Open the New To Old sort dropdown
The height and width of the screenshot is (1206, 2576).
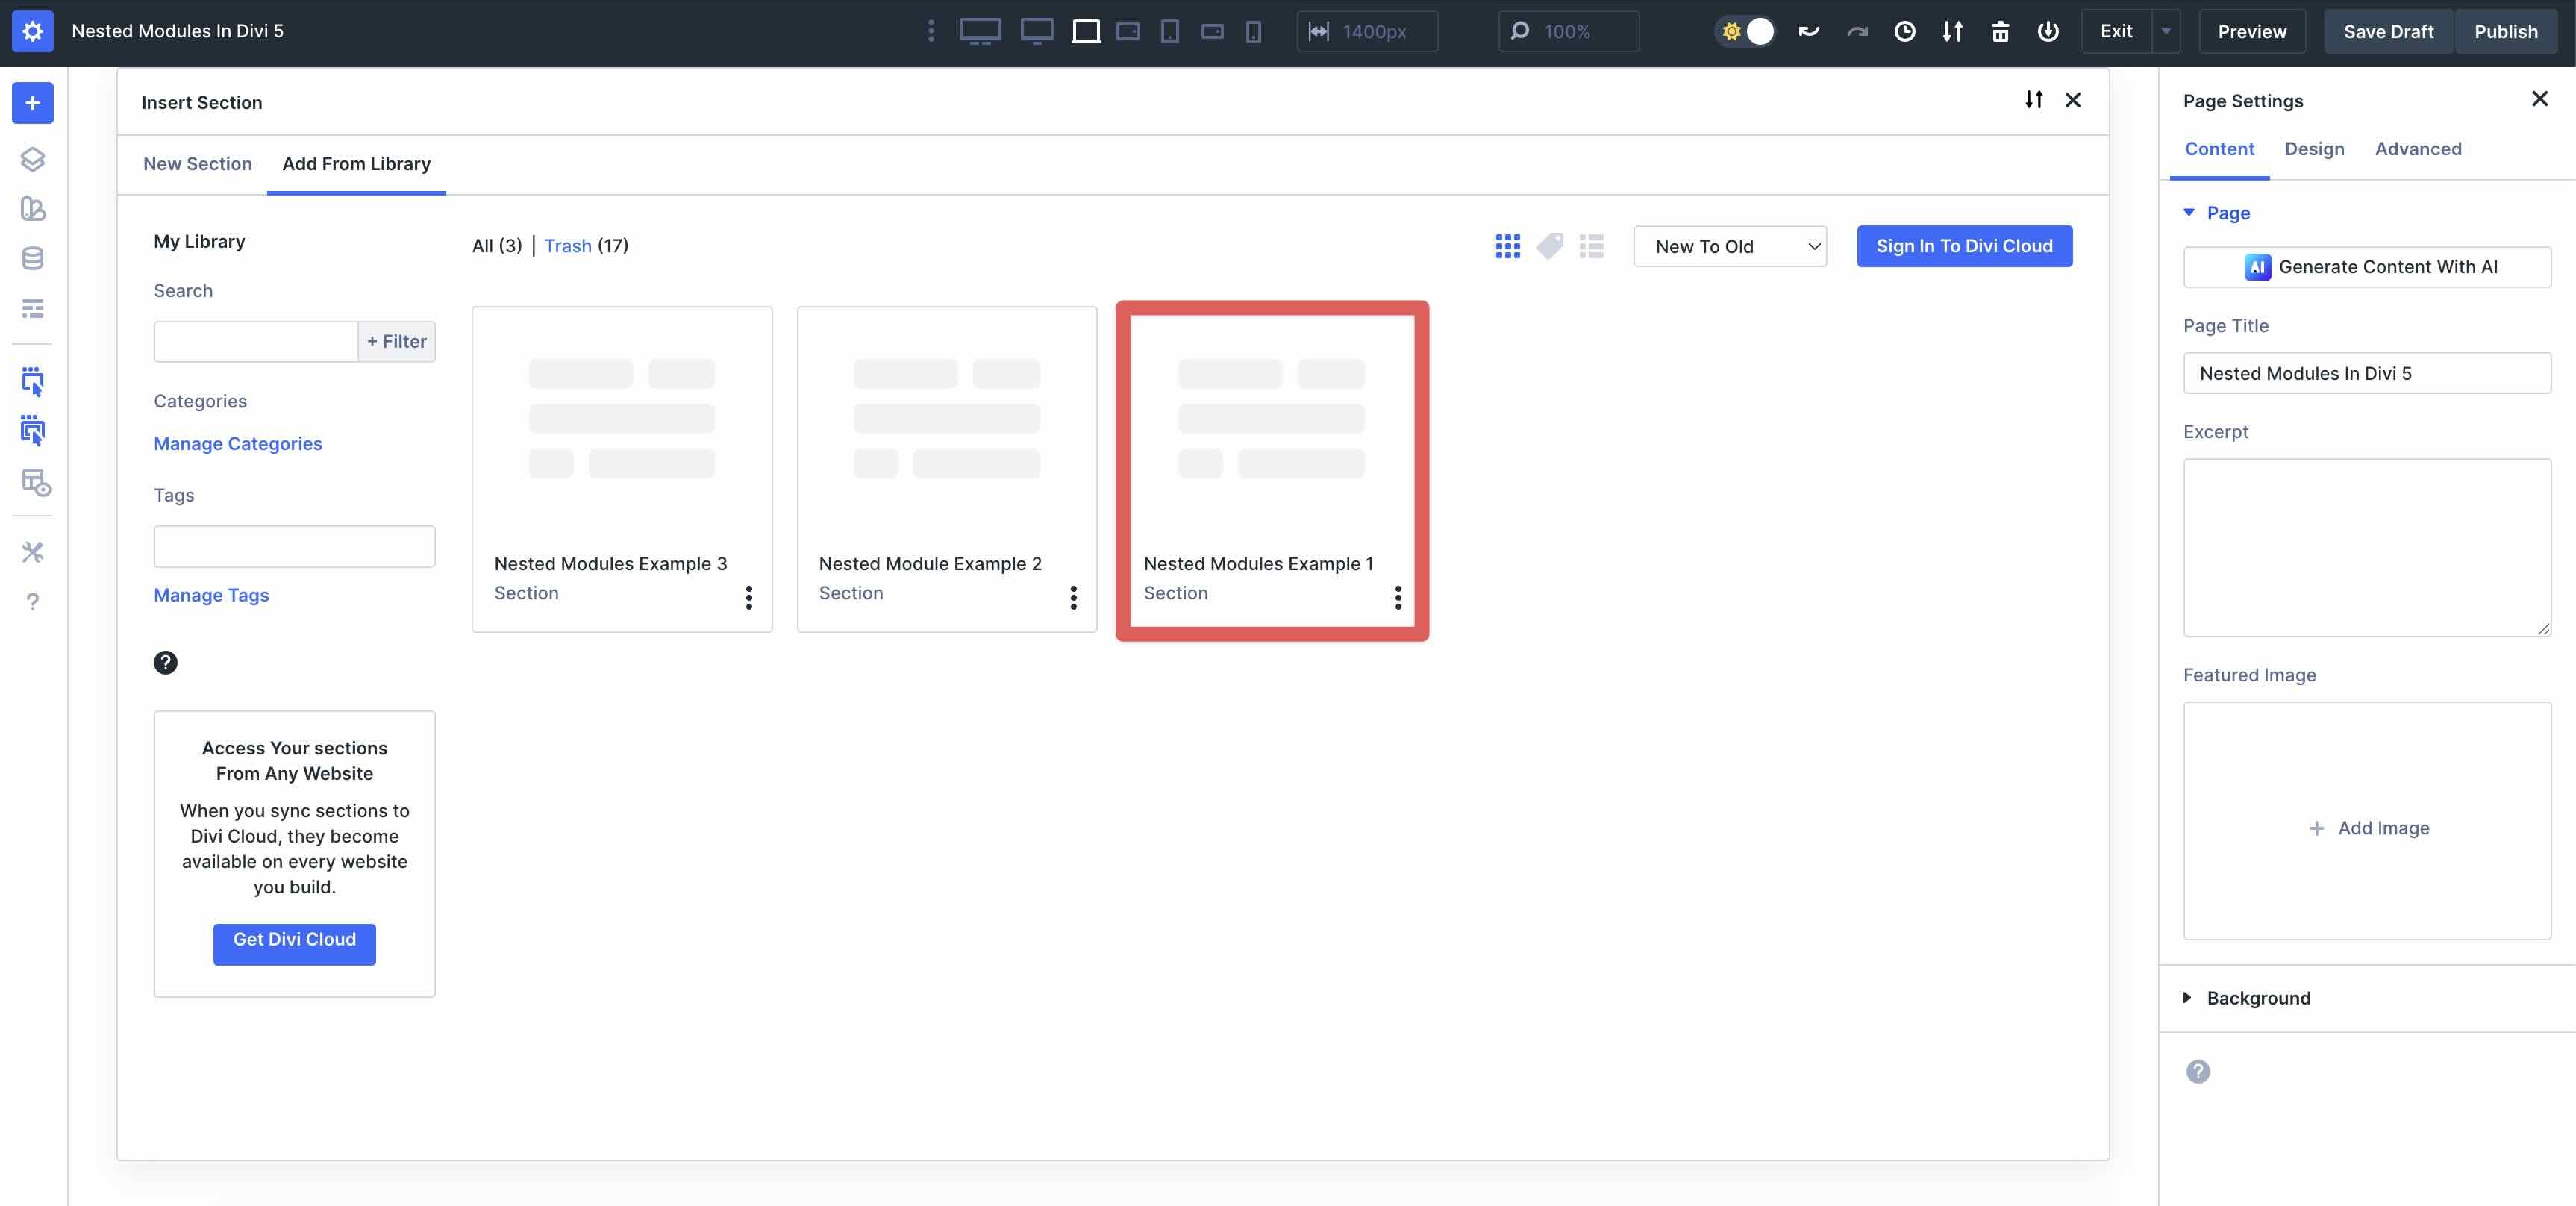[x=1730, y=246]
